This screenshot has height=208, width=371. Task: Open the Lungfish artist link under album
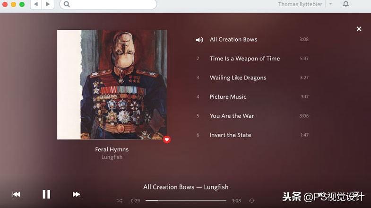tap(112, 157)
